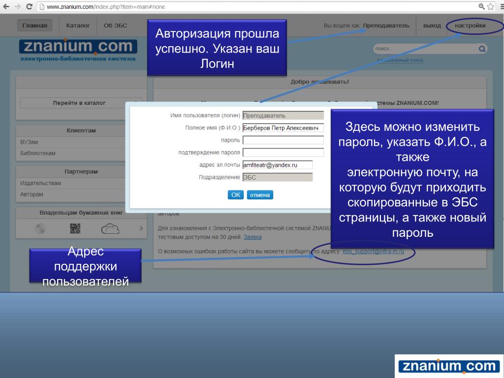Open the Библиотекам link
The image size is (504, 378).
[37, 154]
